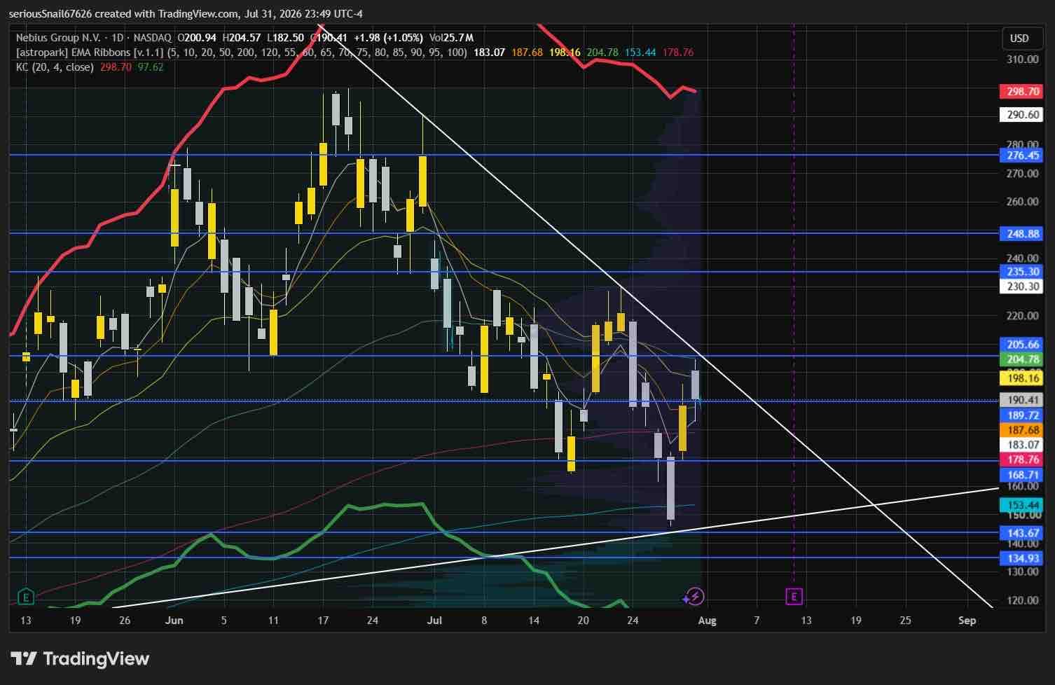Click the blue 276.45 price label

(1023, 155)
